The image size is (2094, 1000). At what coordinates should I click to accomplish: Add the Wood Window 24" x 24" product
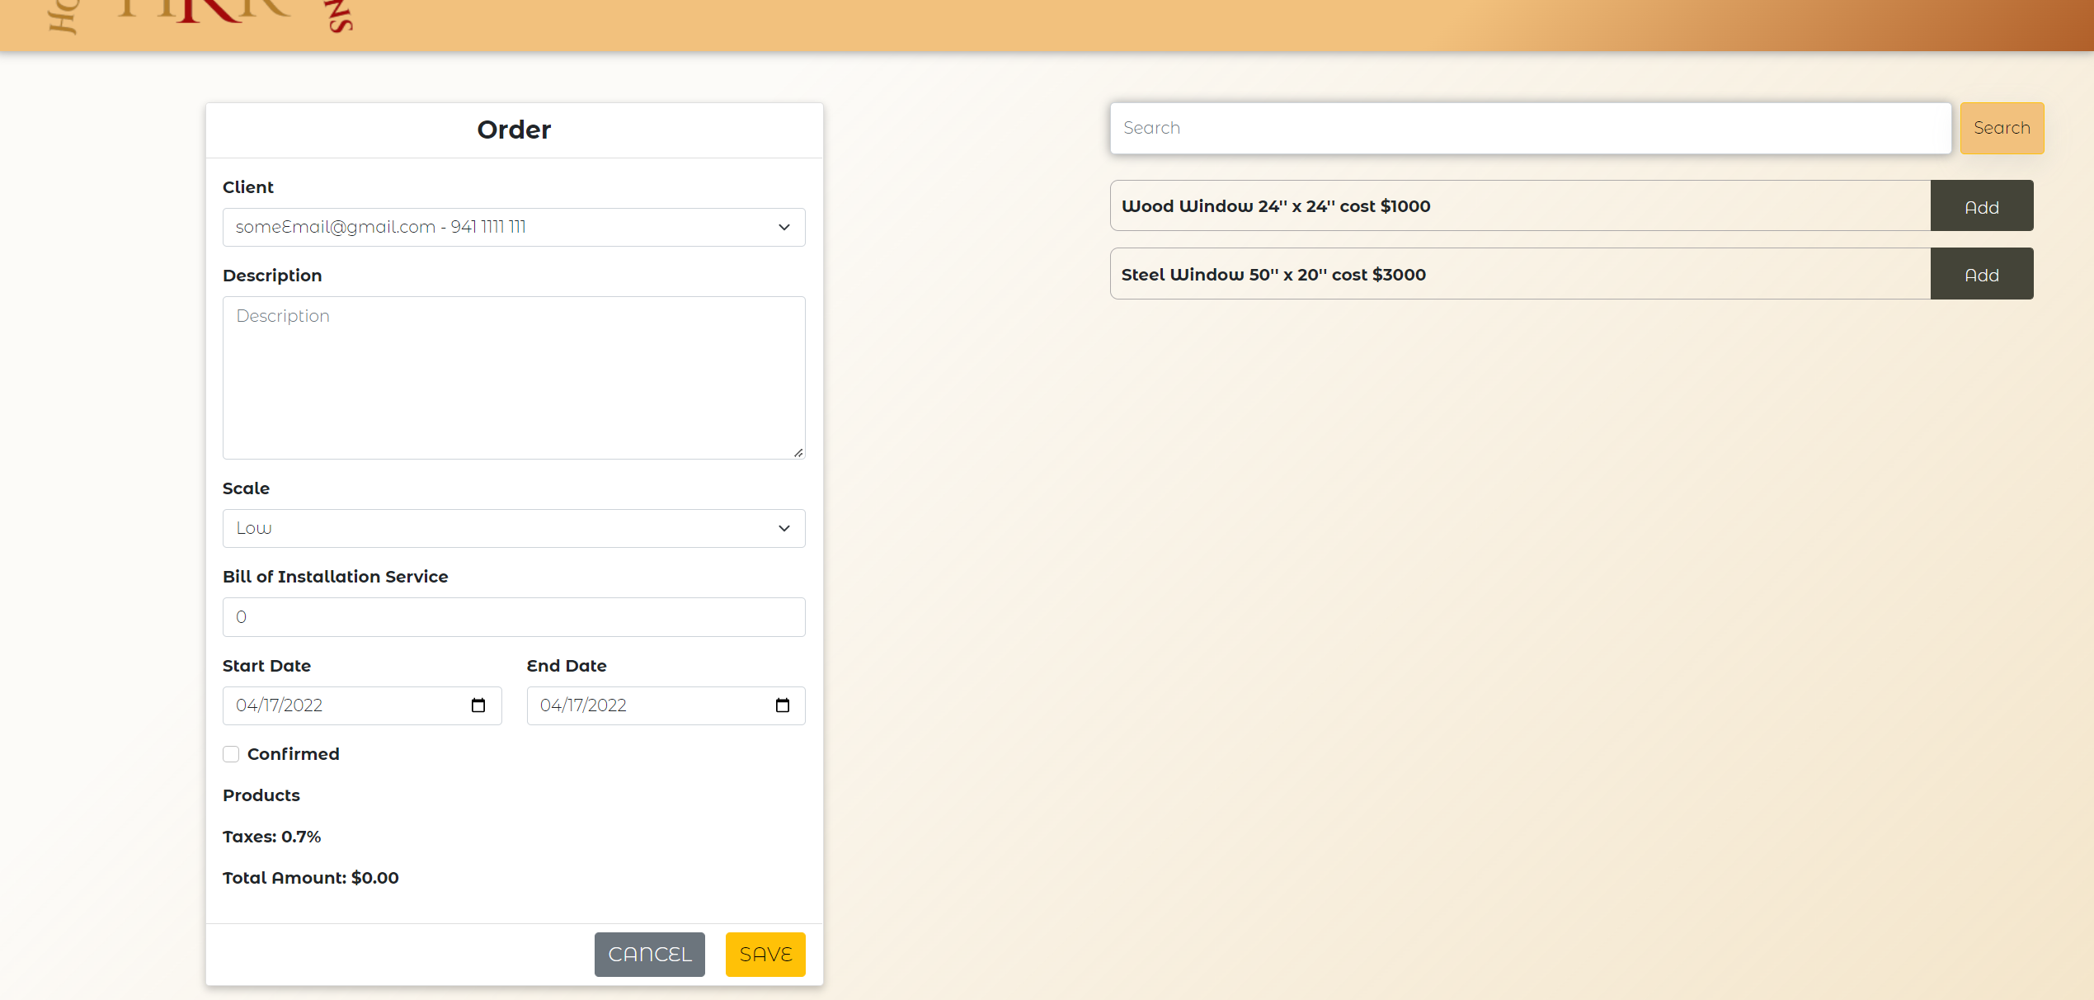[1981, 206]
